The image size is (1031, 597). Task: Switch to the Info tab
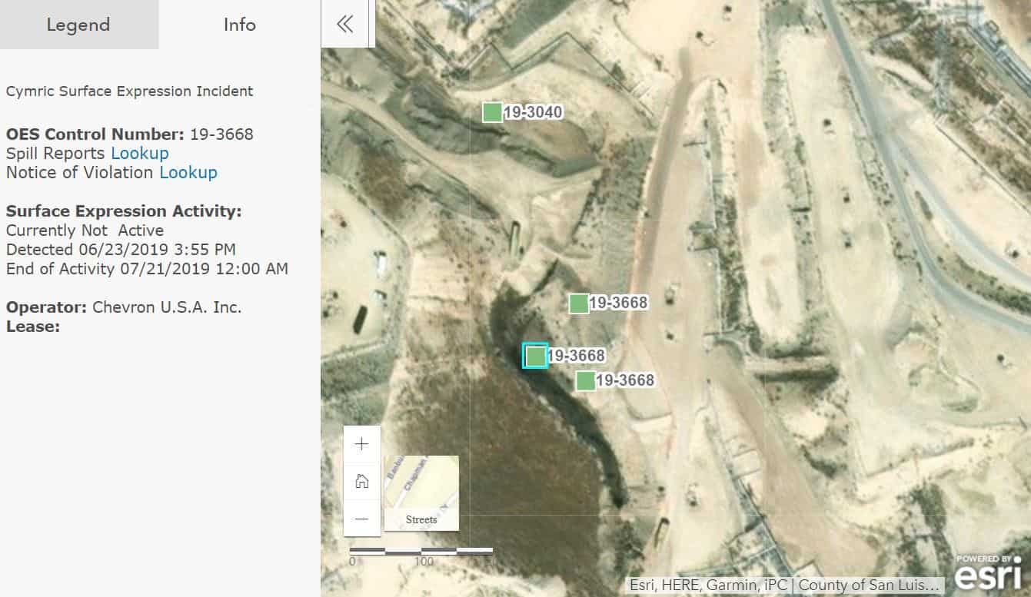239,25
